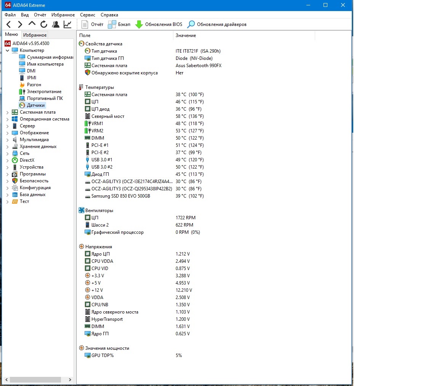Open the Сервис menu
This screenshot has width=439, height=386.
tap(87, 15)
